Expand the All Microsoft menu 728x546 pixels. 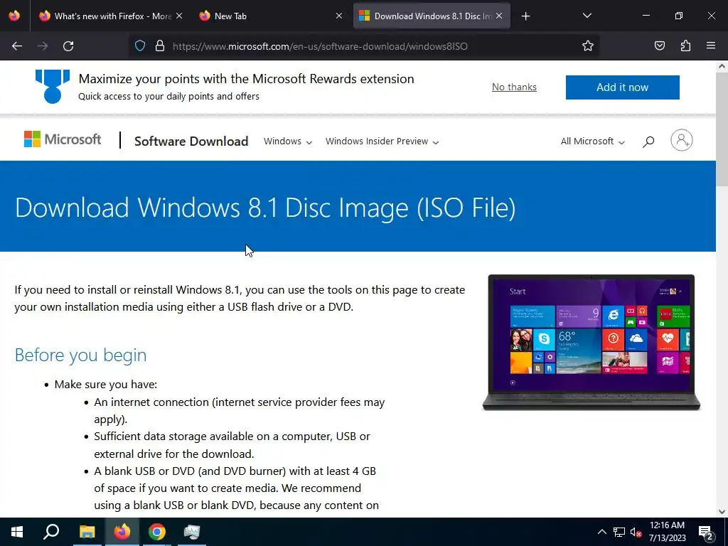click(x=592, y=141)
